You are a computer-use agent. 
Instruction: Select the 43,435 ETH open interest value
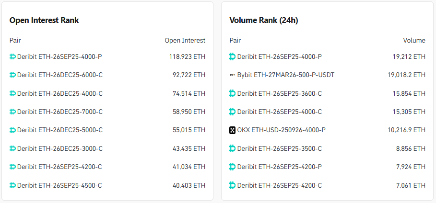pos(189,148)
